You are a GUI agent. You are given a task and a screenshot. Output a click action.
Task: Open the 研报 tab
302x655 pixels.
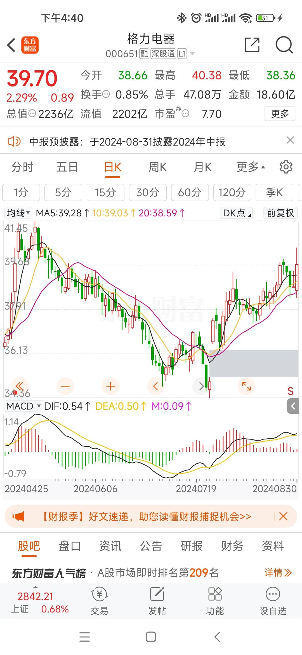tap(192, 546)
